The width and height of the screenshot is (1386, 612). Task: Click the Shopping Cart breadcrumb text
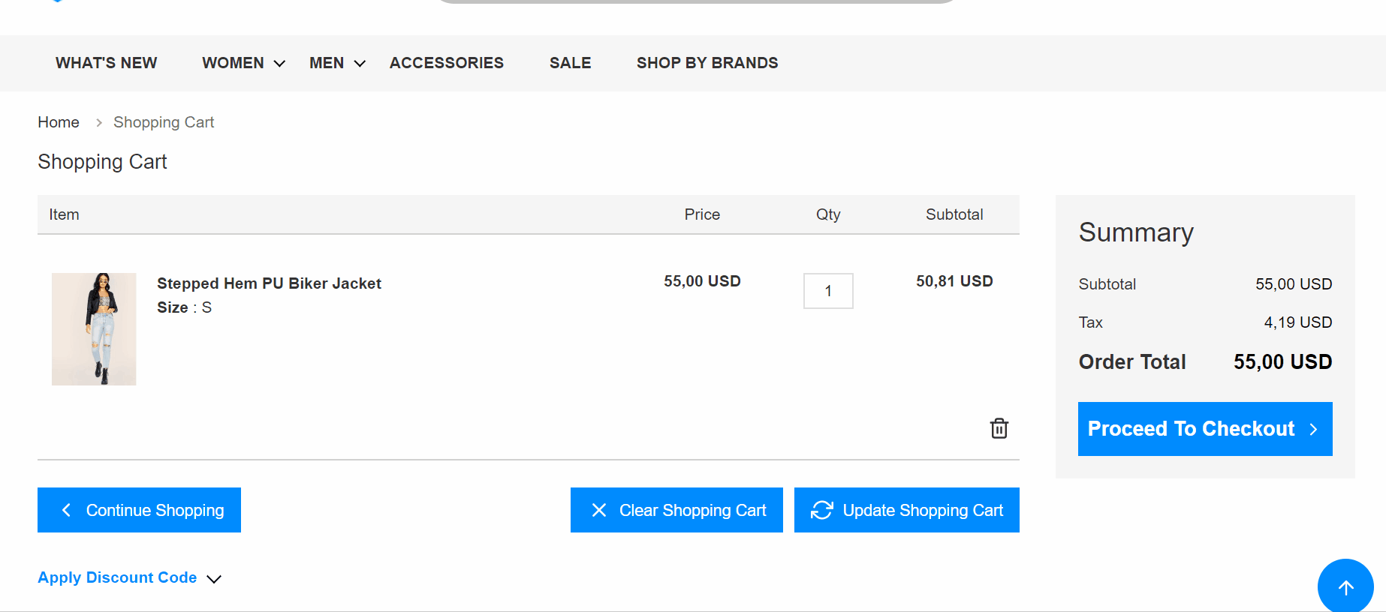coord(164,122)
